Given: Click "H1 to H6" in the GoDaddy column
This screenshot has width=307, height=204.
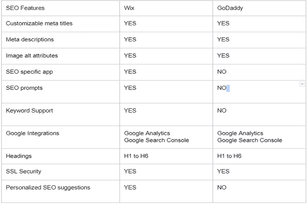Looking at the screenshot, I should pos(229,156).
